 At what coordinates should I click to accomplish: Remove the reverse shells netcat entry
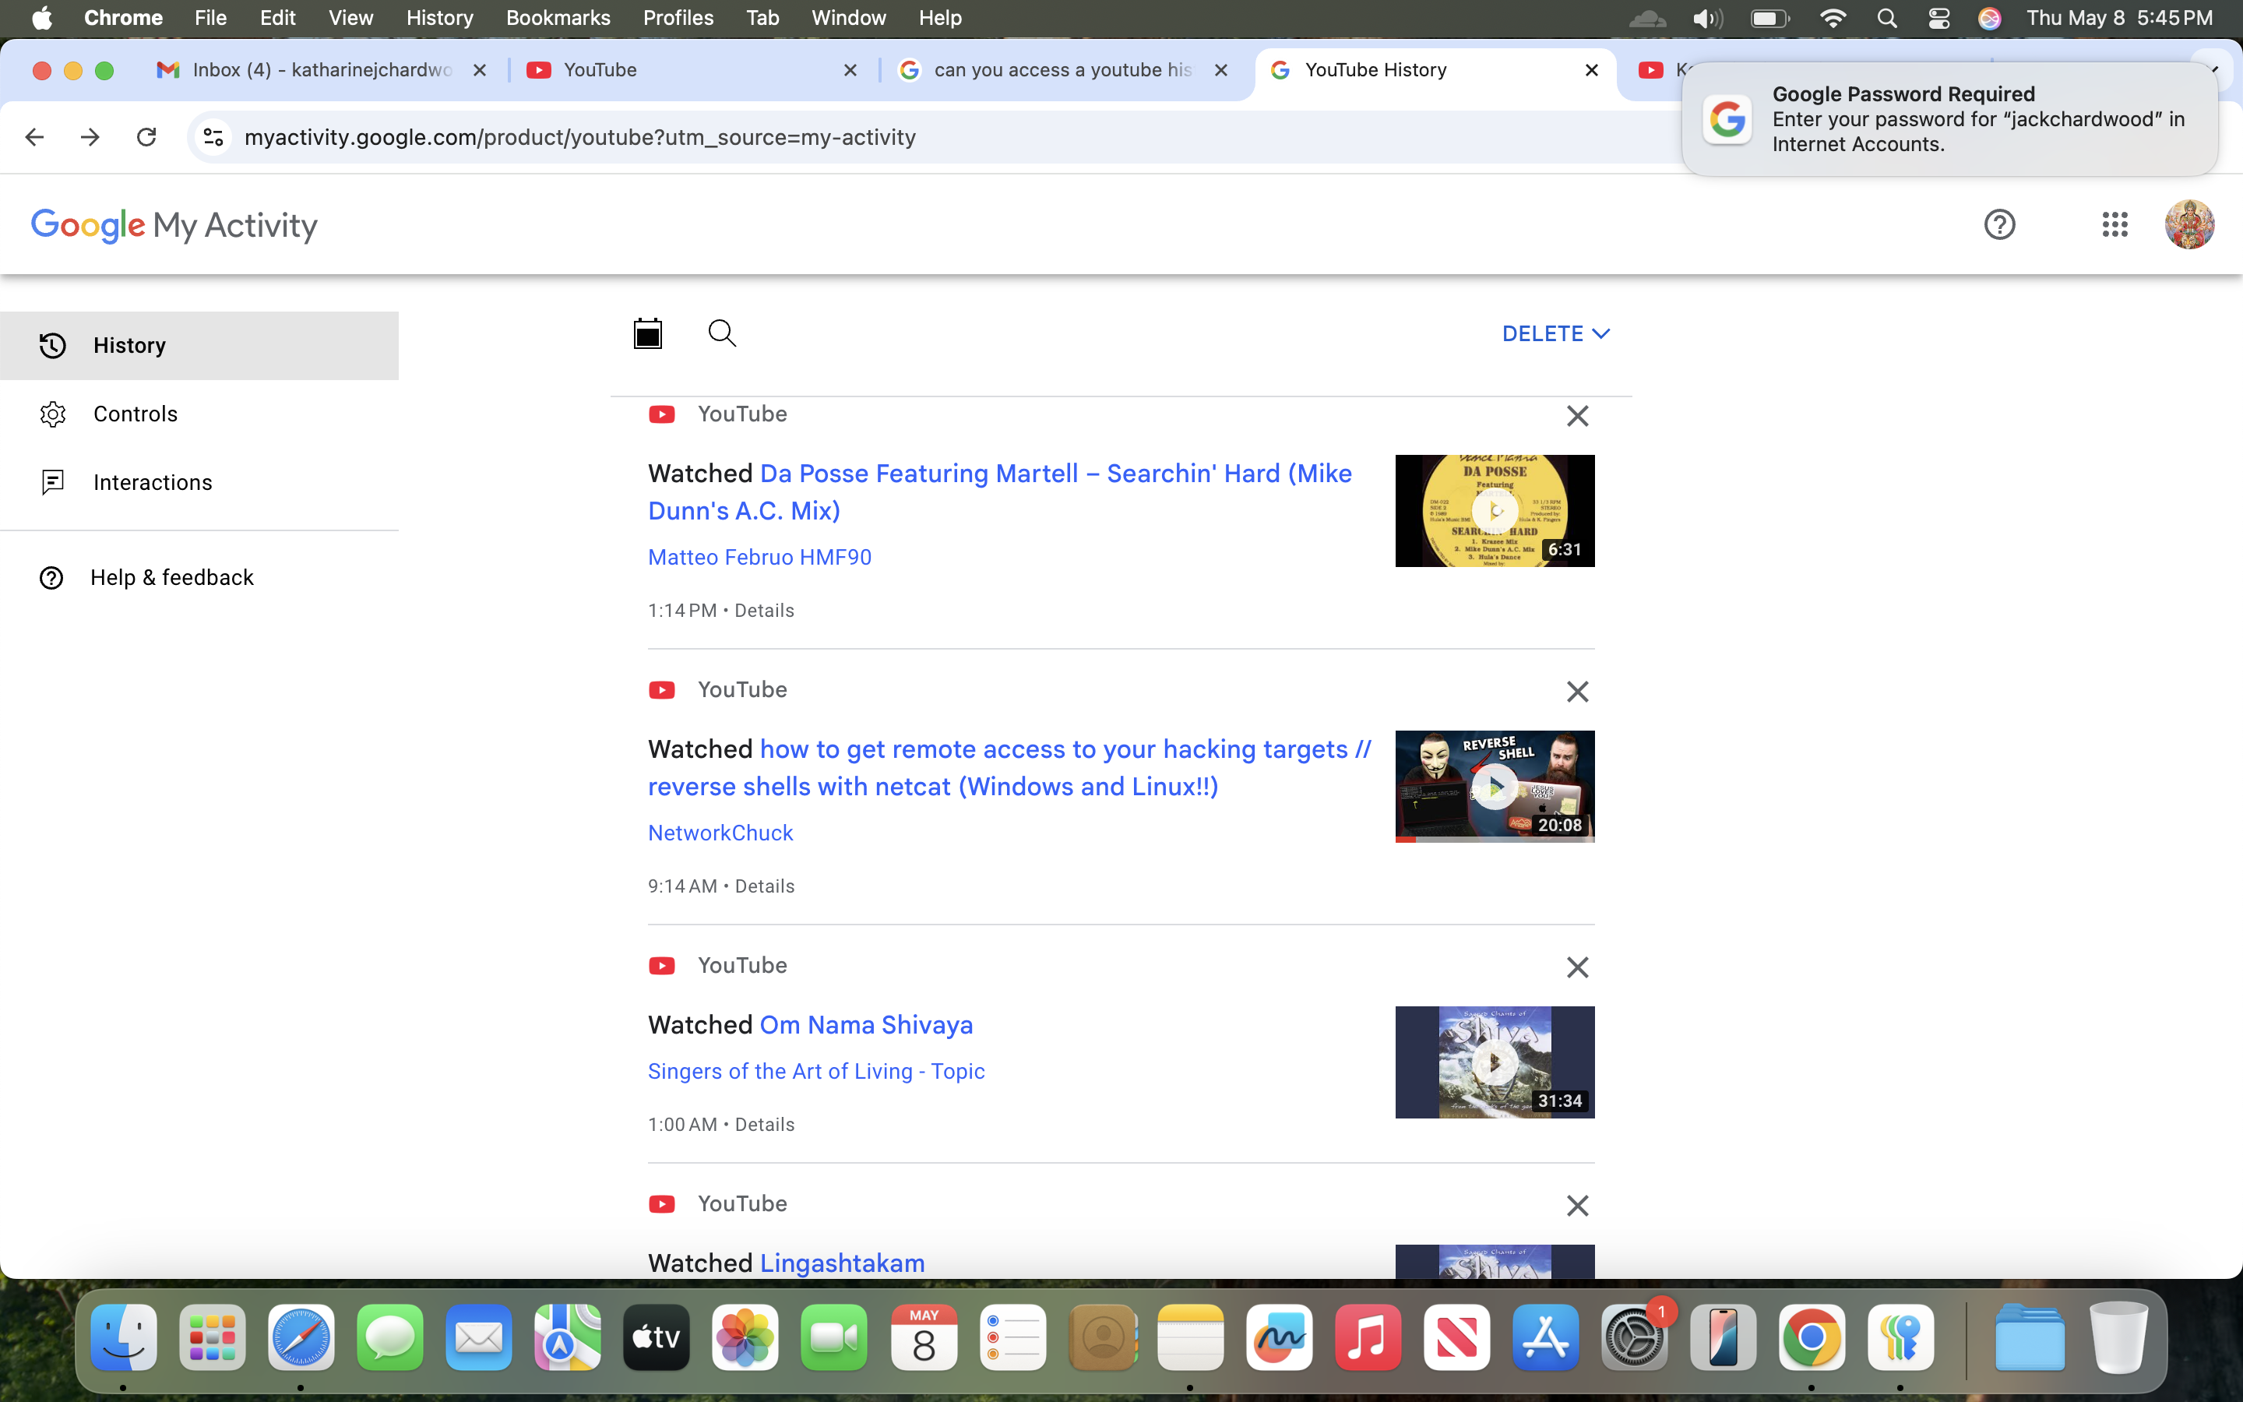[x=1576, y=692]
